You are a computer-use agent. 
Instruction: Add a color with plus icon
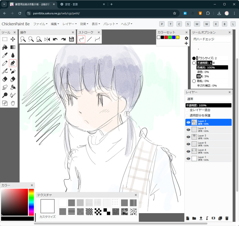click(x=186, y=43)
